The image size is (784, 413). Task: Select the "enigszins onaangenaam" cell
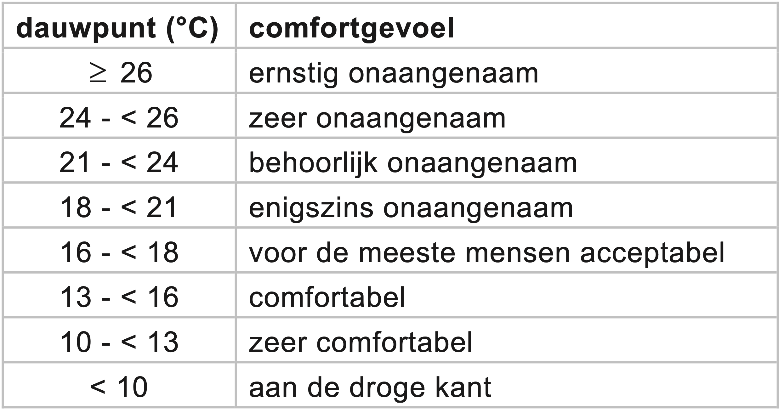411,207
